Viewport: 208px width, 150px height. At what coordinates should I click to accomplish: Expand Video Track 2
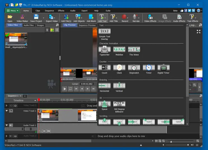pos(6,106)
